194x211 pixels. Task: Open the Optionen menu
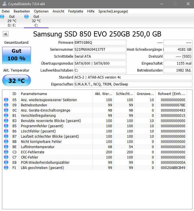(41, 11)
